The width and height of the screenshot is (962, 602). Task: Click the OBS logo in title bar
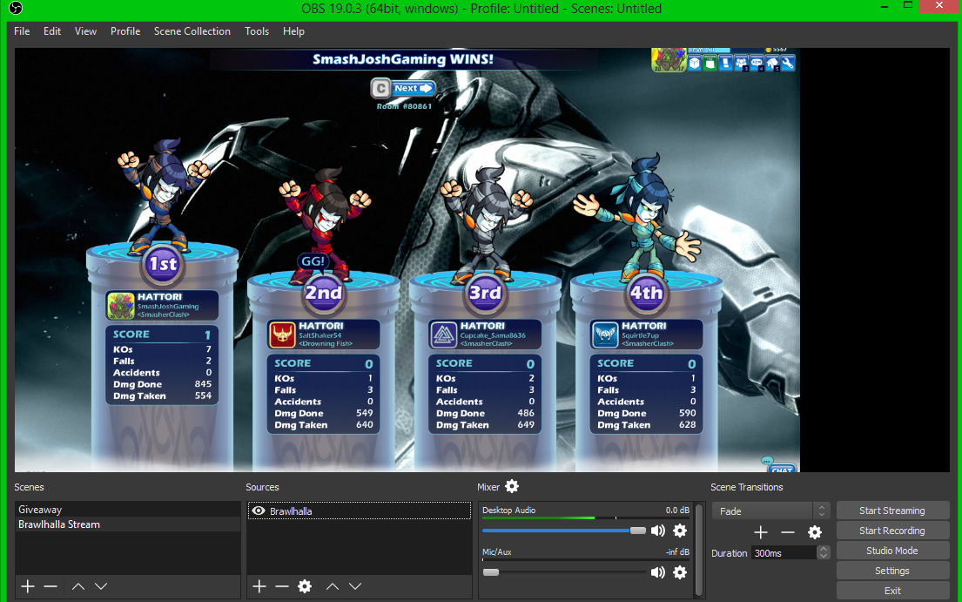tap(16, 8)
